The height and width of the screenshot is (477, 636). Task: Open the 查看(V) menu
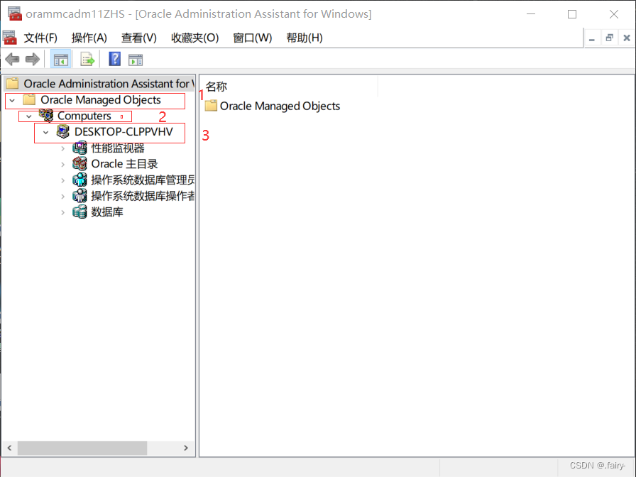pyautogui.click(x=139, y=38)
